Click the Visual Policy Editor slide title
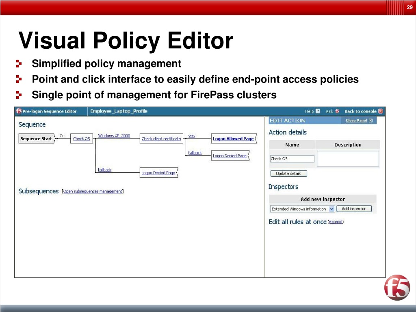Image resolution: width=416 pixels, height=312 pixels. point(126,40)
